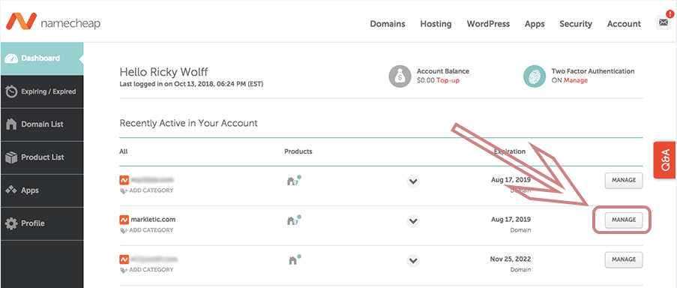Click the Top-up link

[448, 80]
